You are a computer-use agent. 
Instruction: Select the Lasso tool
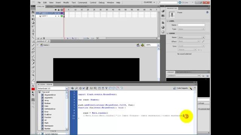[x=33, y=26]
